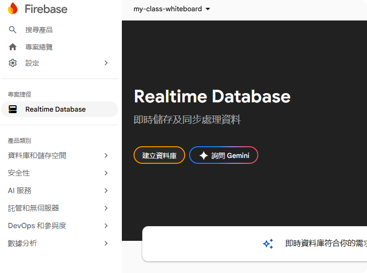Click the Gemini sparkle icon in 詢問 Gemini

(203, 156)
